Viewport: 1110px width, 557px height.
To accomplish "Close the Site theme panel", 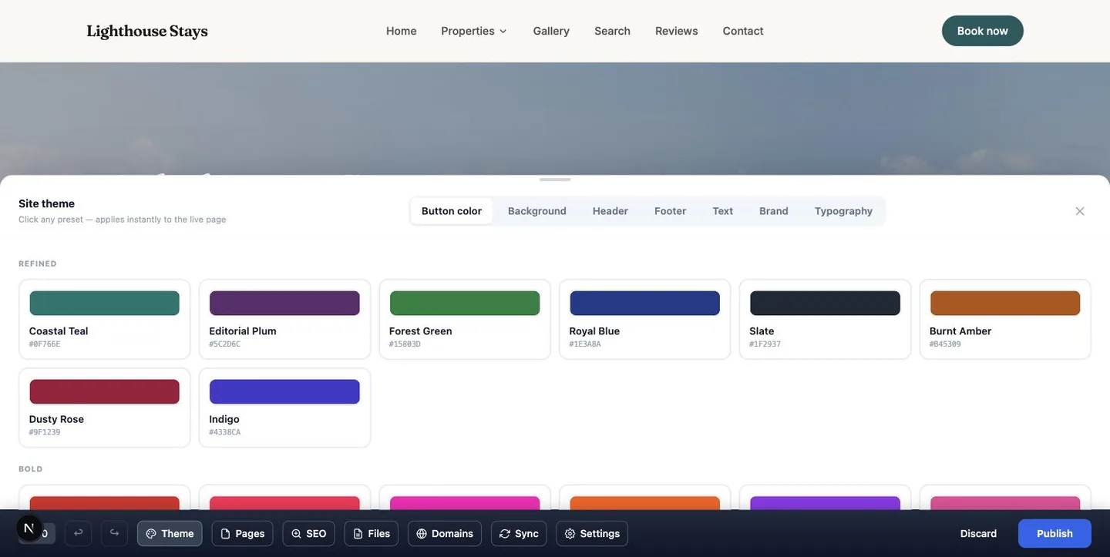I will tap(1080, 211).
